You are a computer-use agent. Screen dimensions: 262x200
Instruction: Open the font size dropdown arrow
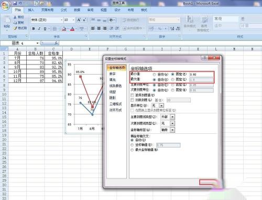[73, 20]
